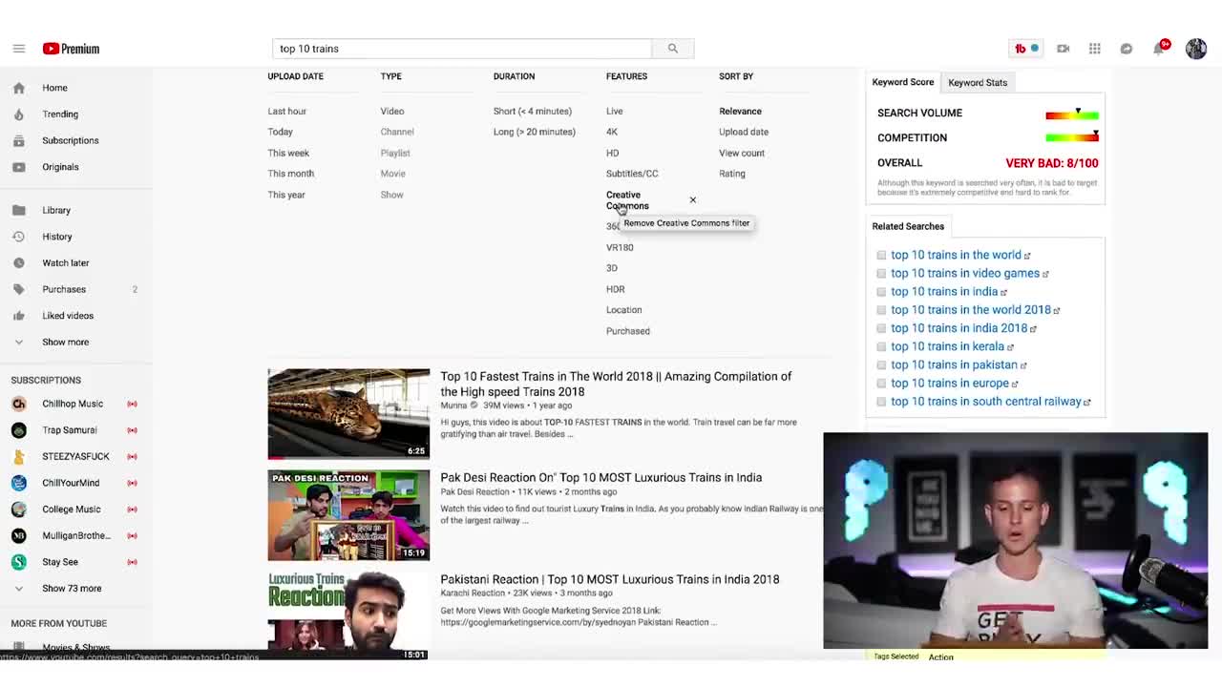Check 'top 10 trains in south central railway' box

[x=881, y=402]
